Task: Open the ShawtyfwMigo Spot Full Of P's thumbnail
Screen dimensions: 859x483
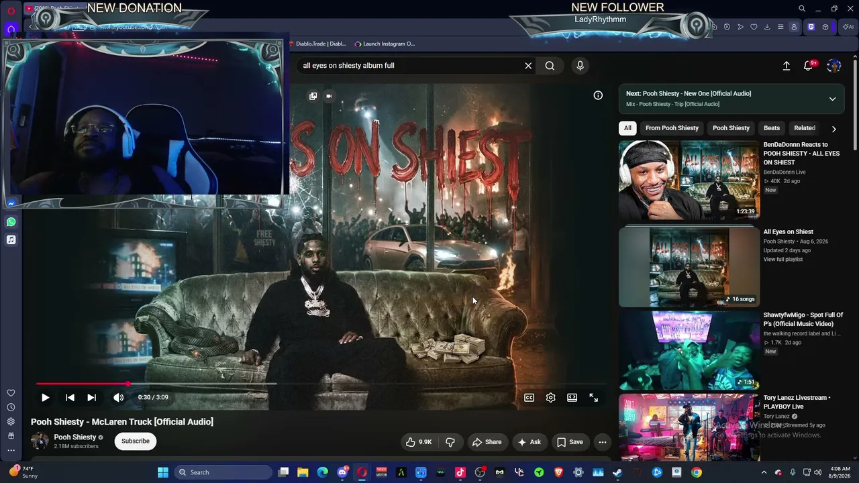Action: point(689,350)
